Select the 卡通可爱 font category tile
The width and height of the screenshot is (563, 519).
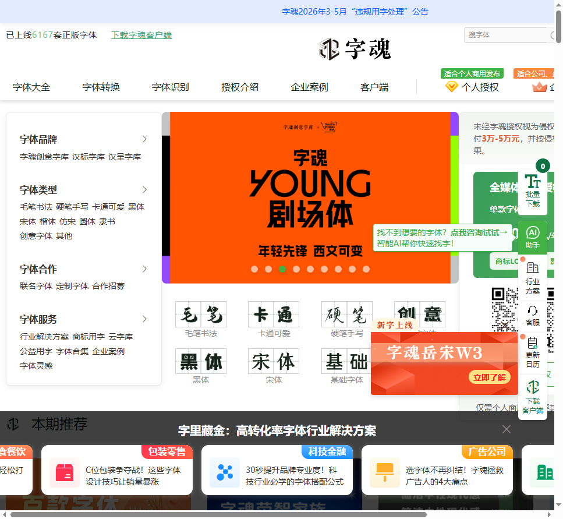[x=274, y=319]
